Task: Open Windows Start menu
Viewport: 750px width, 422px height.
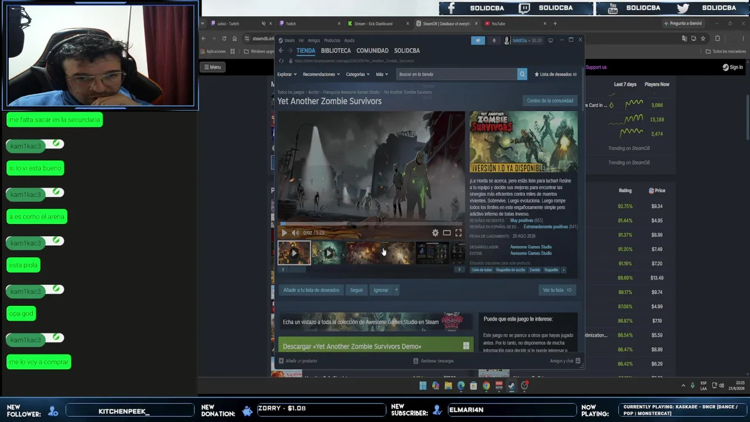Action: tap(422, 386)
